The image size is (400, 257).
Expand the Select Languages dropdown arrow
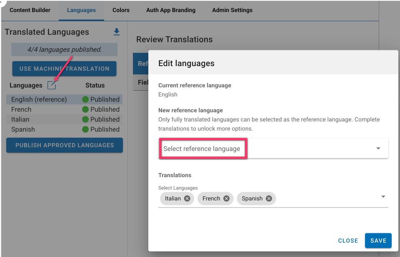[383, 197]
